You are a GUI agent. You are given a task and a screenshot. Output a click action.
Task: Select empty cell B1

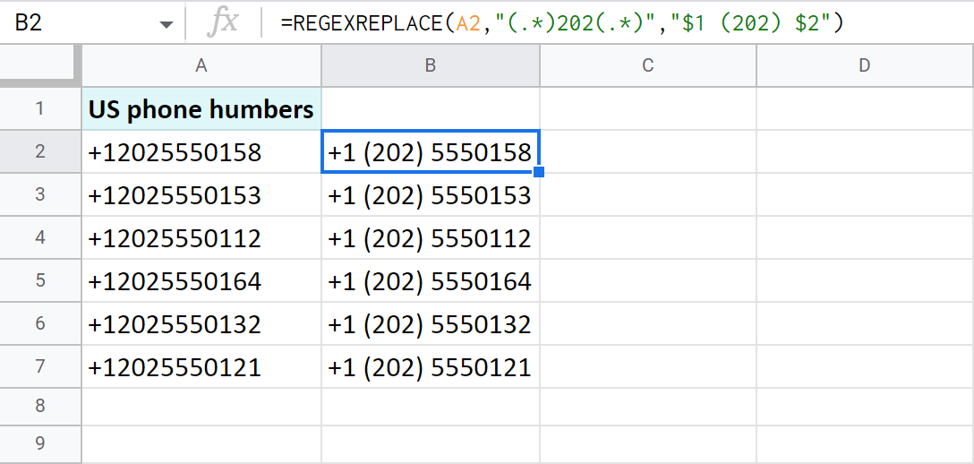(431, 108)
